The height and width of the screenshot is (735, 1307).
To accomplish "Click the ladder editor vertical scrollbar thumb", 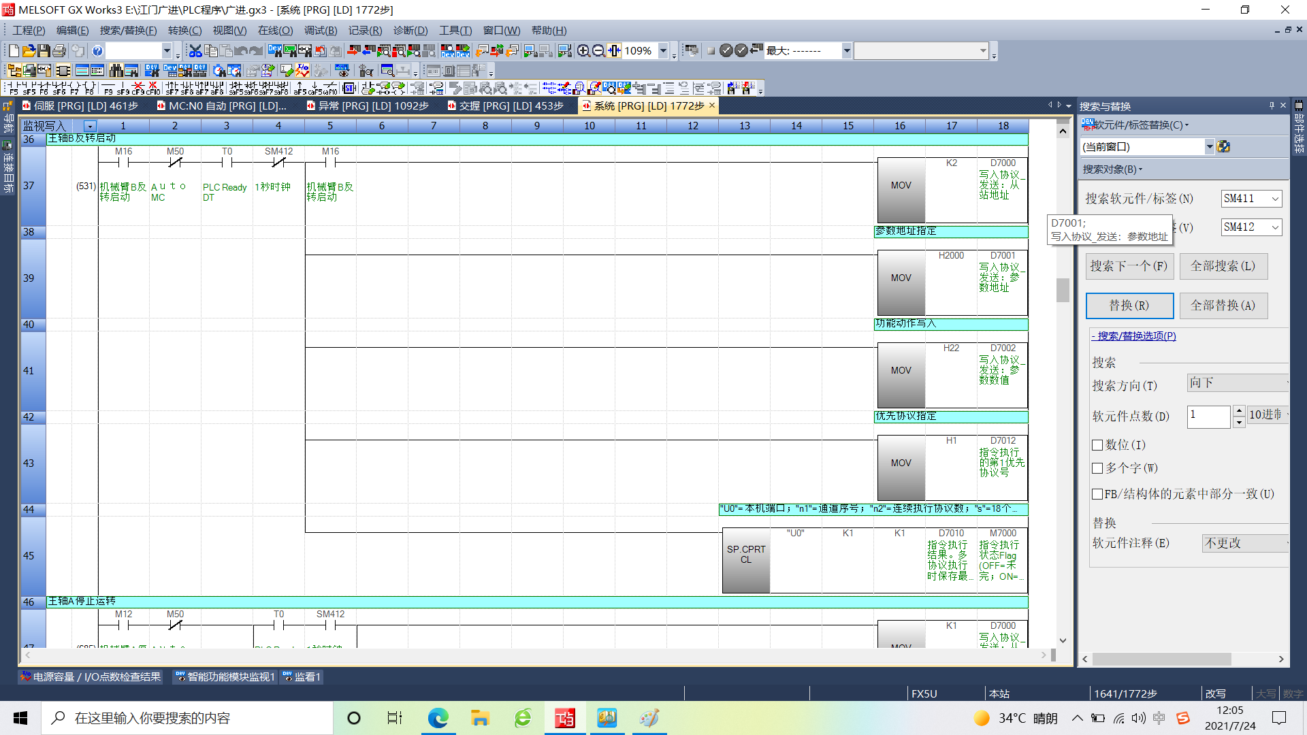I will (x=1063, y=290).
